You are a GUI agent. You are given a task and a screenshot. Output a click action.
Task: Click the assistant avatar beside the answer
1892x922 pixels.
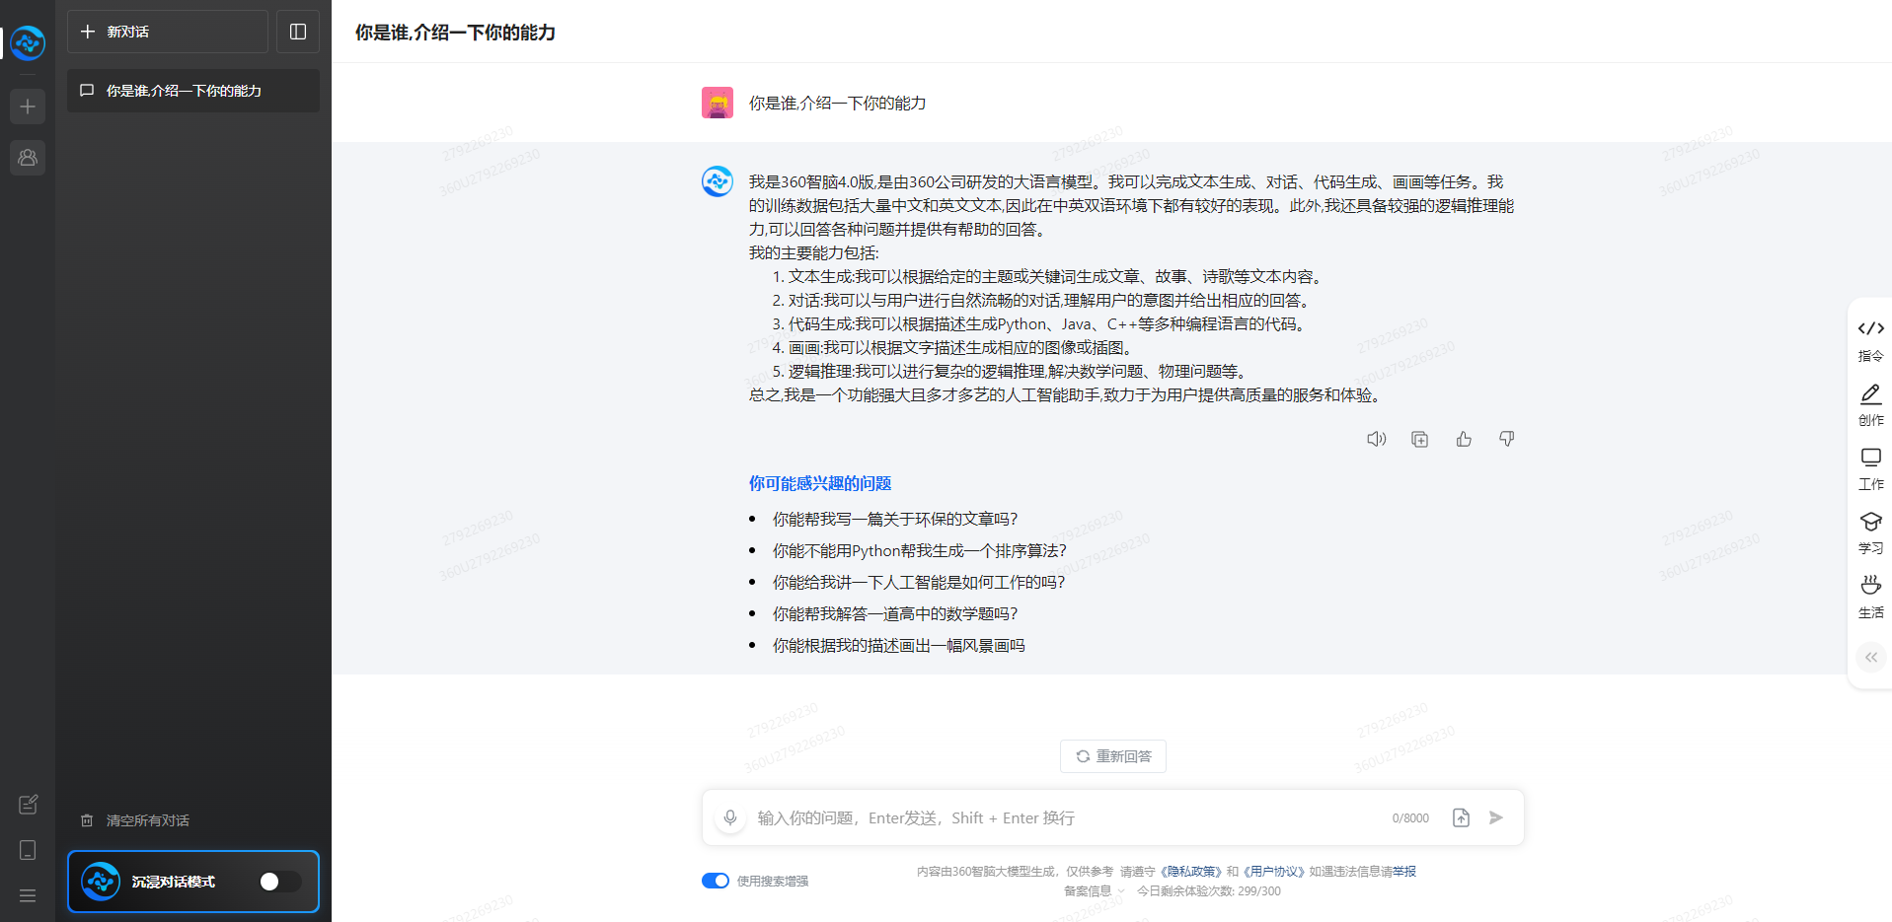pyautogui.click(x=718, y=181)
